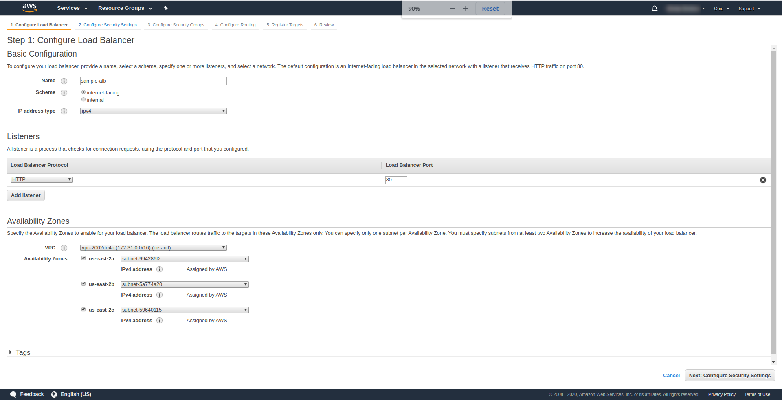Click the Name field containing sample-alb
Image resolution: width=782 pixels, height=400 pixels.
pos(154,81)
